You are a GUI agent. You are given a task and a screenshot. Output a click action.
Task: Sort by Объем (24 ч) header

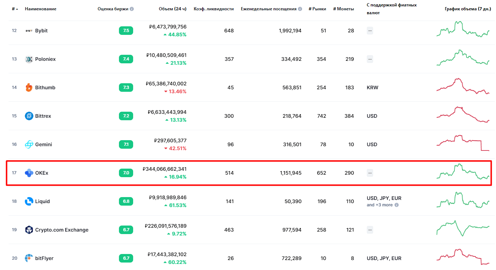[x=173, y=9]
